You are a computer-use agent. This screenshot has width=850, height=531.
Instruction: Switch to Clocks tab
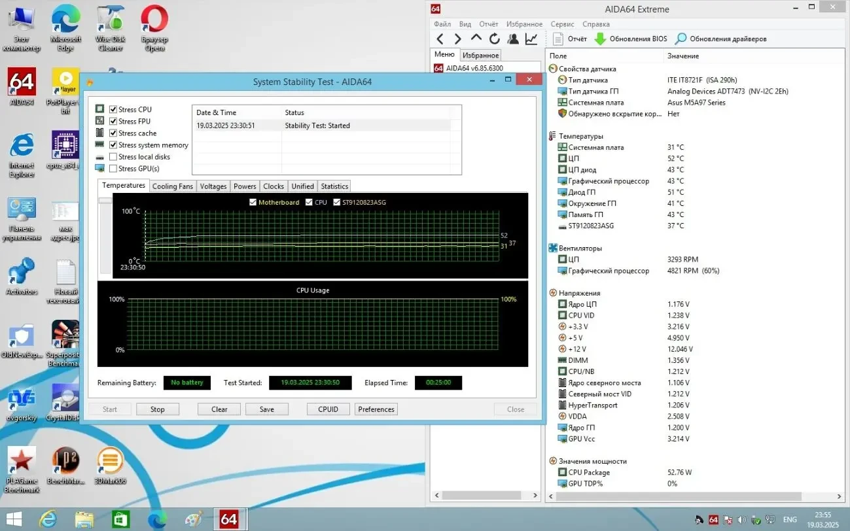click(x=274, y=186)
